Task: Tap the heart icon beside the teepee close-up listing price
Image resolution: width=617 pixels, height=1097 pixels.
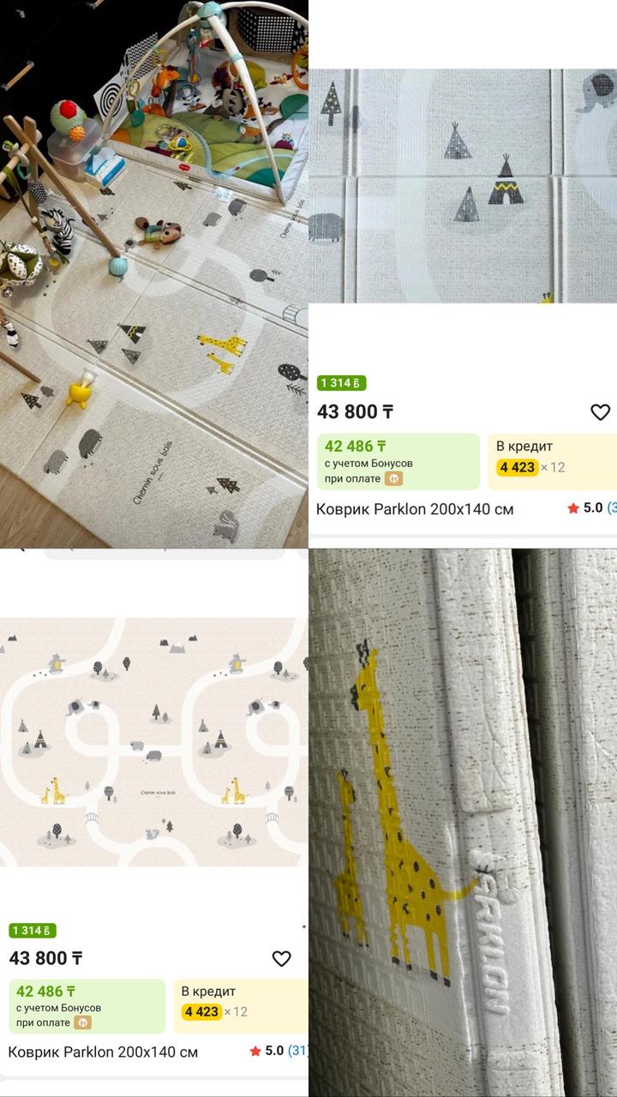Action: pyautogui.click(x=601, y=412)
